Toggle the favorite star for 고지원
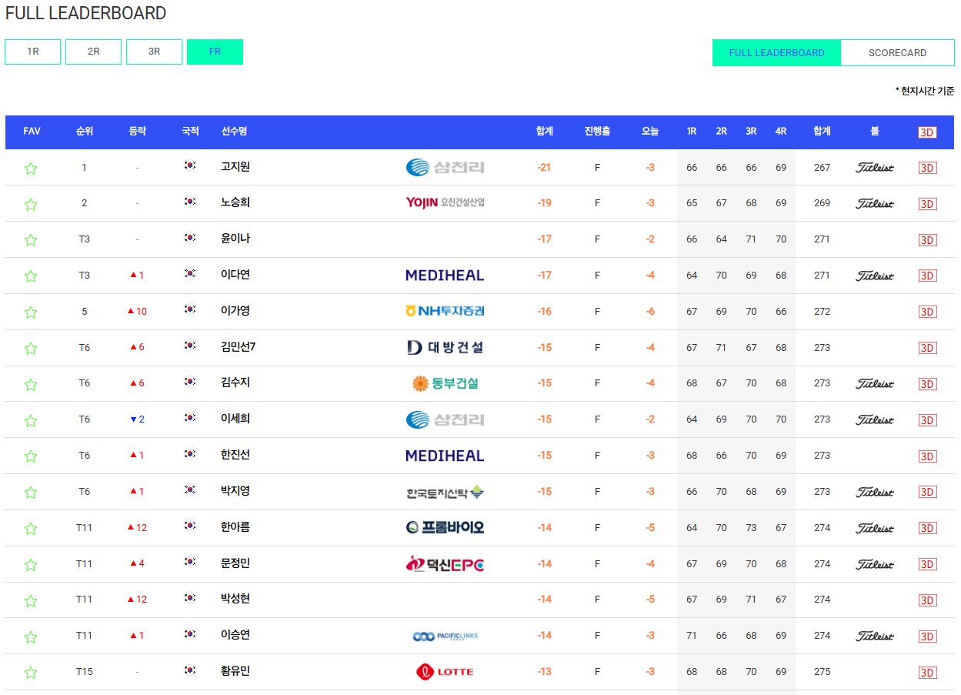961x695 pixels. click(x=31, y=167)
